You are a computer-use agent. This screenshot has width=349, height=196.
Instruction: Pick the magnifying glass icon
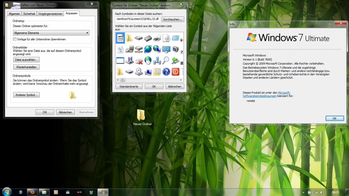tap(166, 61)
